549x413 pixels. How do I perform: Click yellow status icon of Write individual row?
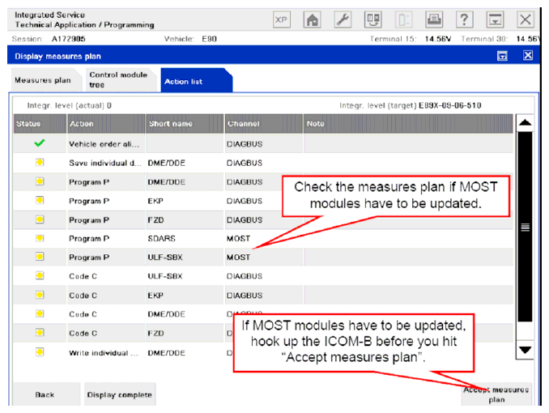click(x=40, y=351)
